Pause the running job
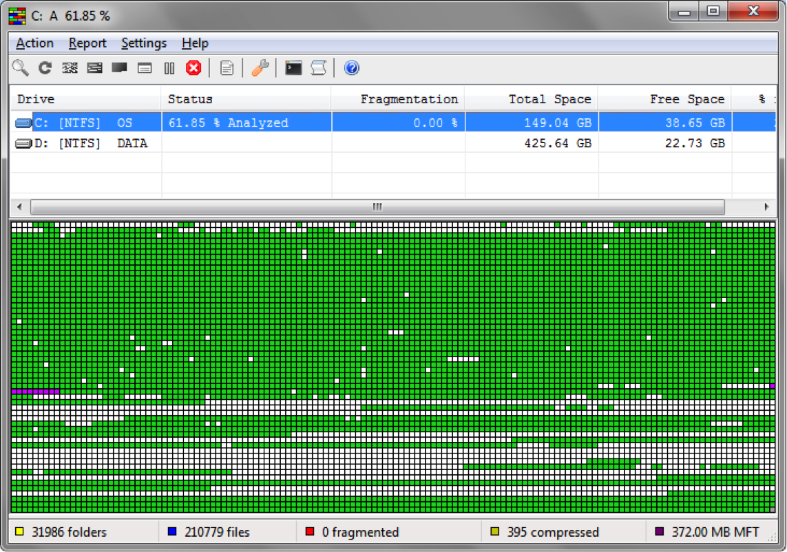Viewport: 787px width, 552px height. tap(169, 67)
